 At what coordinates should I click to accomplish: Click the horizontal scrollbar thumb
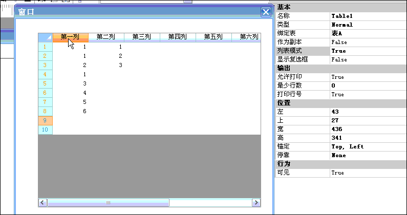(108, 203)
